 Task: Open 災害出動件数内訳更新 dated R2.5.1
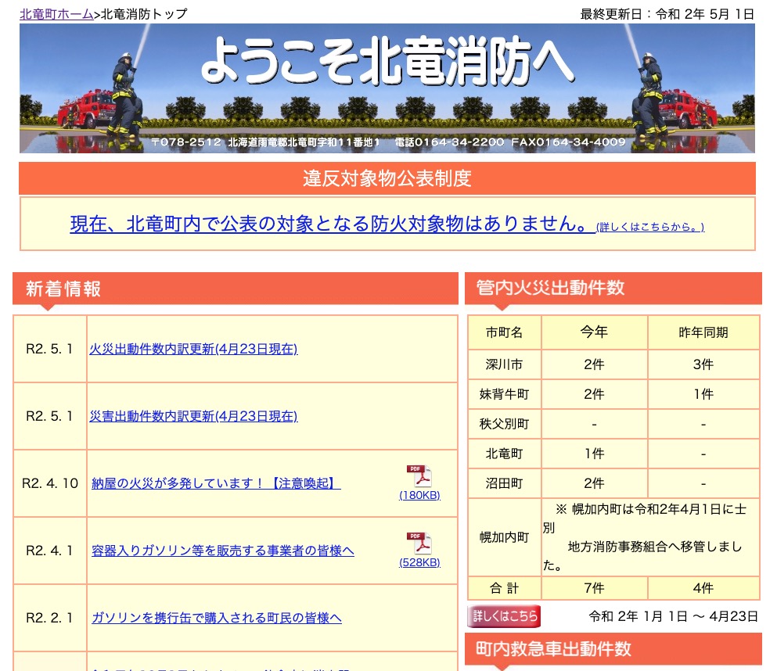click(192, 416)
